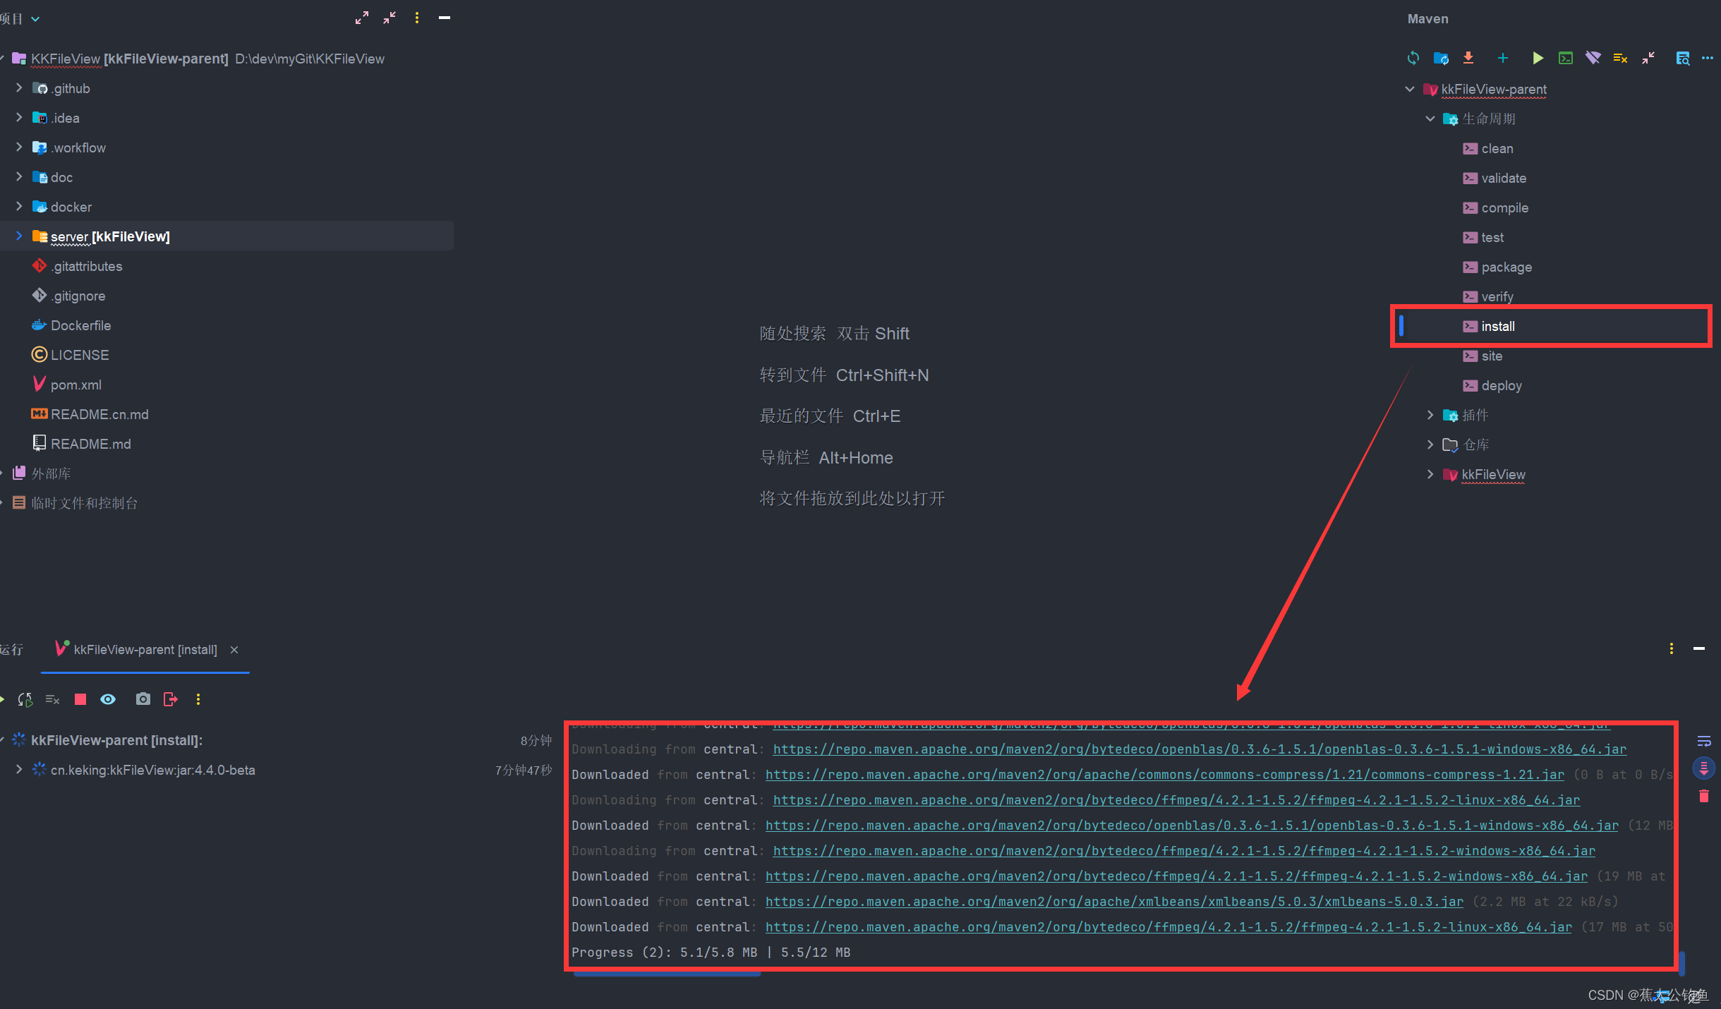Screen dimensions: 1721x1009
Task: Toggle skip tests mode in Maven
Action: click(1620, 58)
